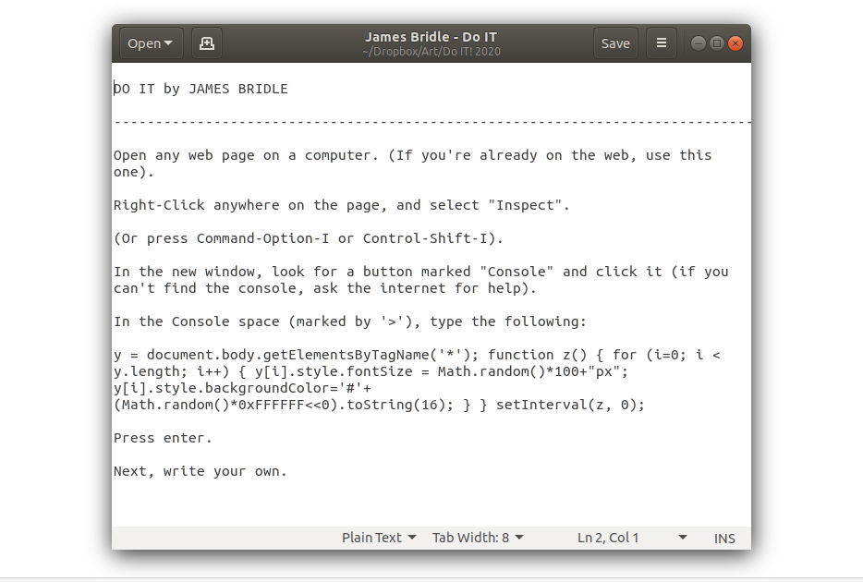Open the Ln 2, Col 1 position dropdown
This screenshot has height=582, width=863.
632,538
